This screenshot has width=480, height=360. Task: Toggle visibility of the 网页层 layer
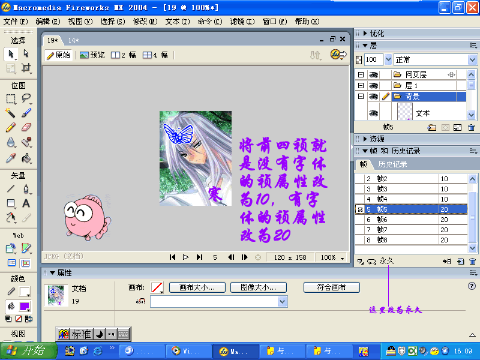tap(373, 74)
